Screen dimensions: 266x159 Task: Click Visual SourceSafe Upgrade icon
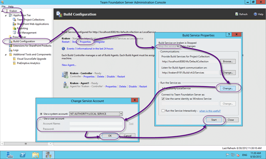point(15,59)
